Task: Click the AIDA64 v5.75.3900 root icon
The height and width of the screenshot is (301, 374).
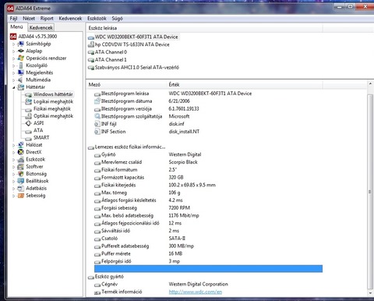Action: 13,37
